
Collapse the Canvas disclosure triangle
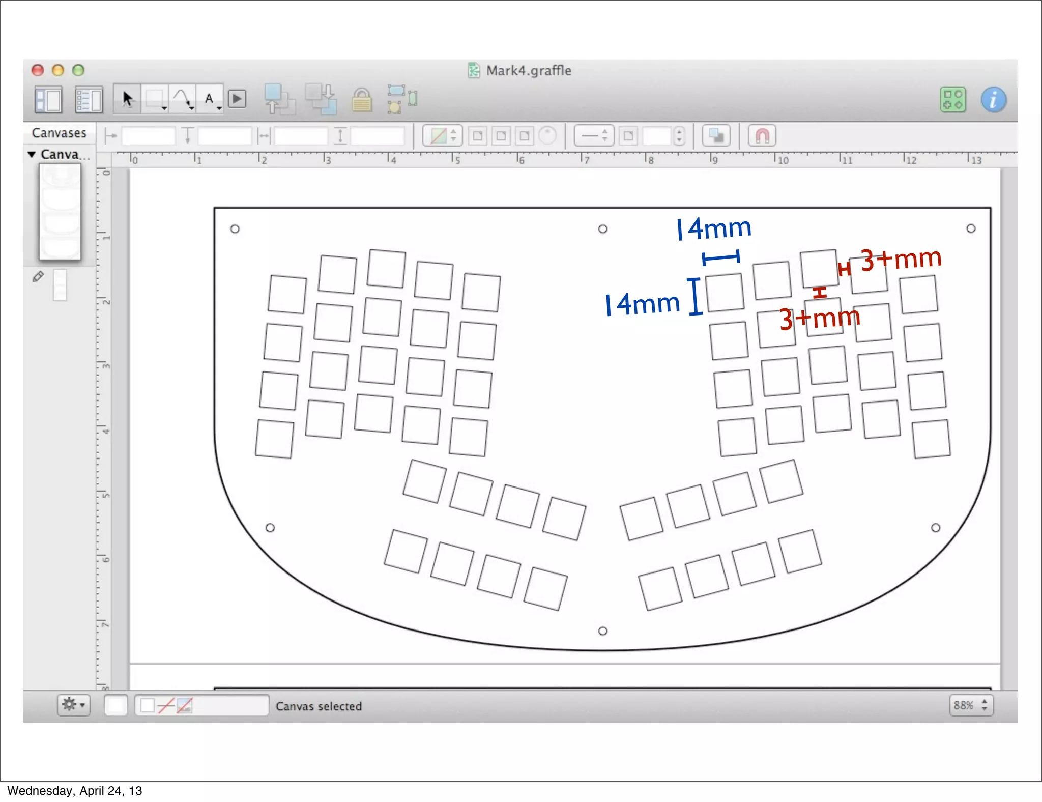click(x=32, y=154)
